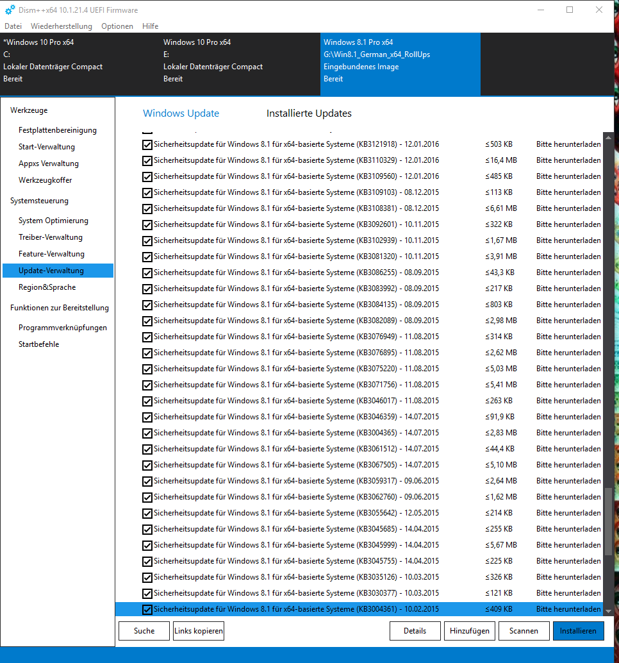Open the Wiederherstellung menu
Screen dimensions: 619x663
[x=62, y=26]
